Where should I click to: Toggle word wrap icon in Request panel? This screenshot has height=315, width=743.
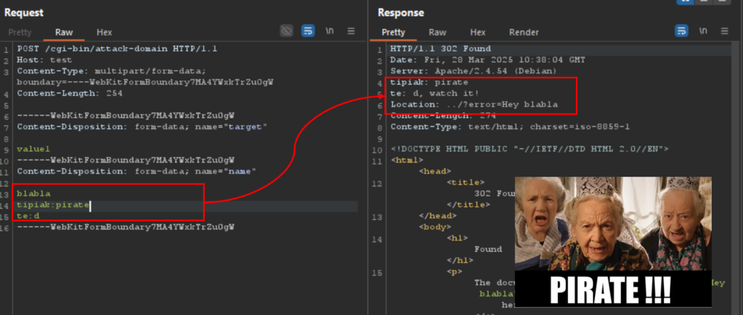point(308,31)
